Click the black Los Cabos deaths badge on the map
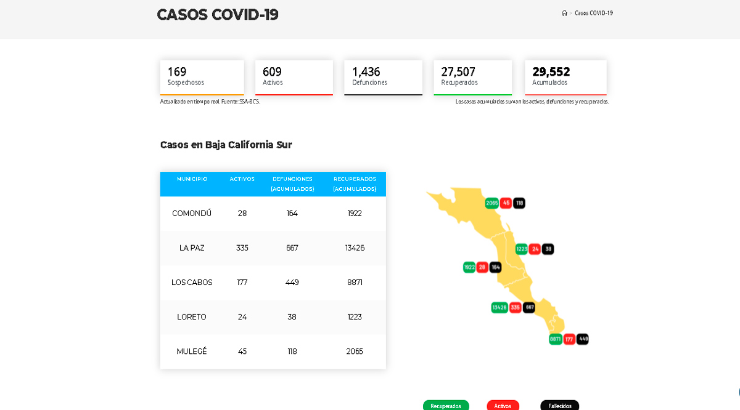 [x=582, y=339]
